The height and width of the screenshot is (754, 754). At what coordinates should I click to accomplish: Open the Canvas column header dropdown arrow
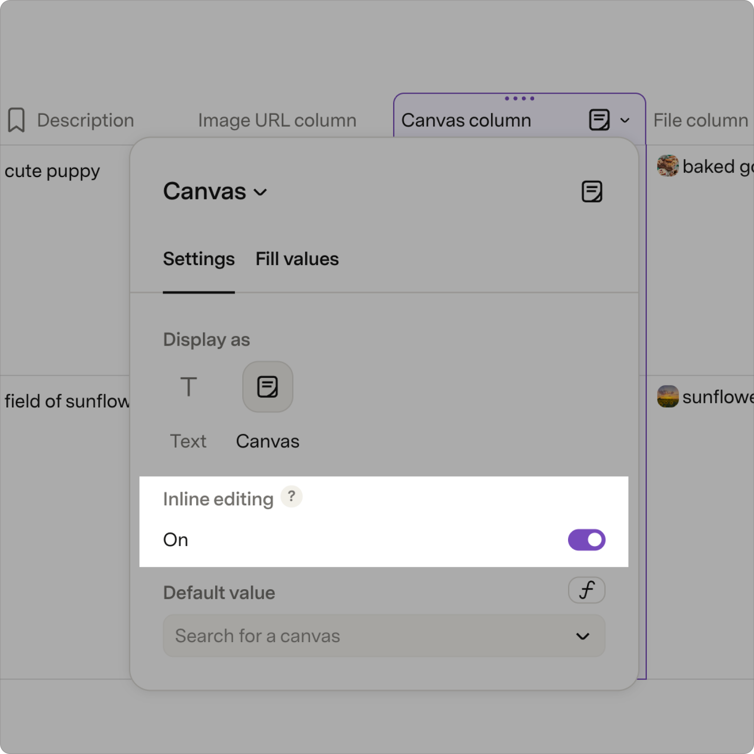(625, 120)
